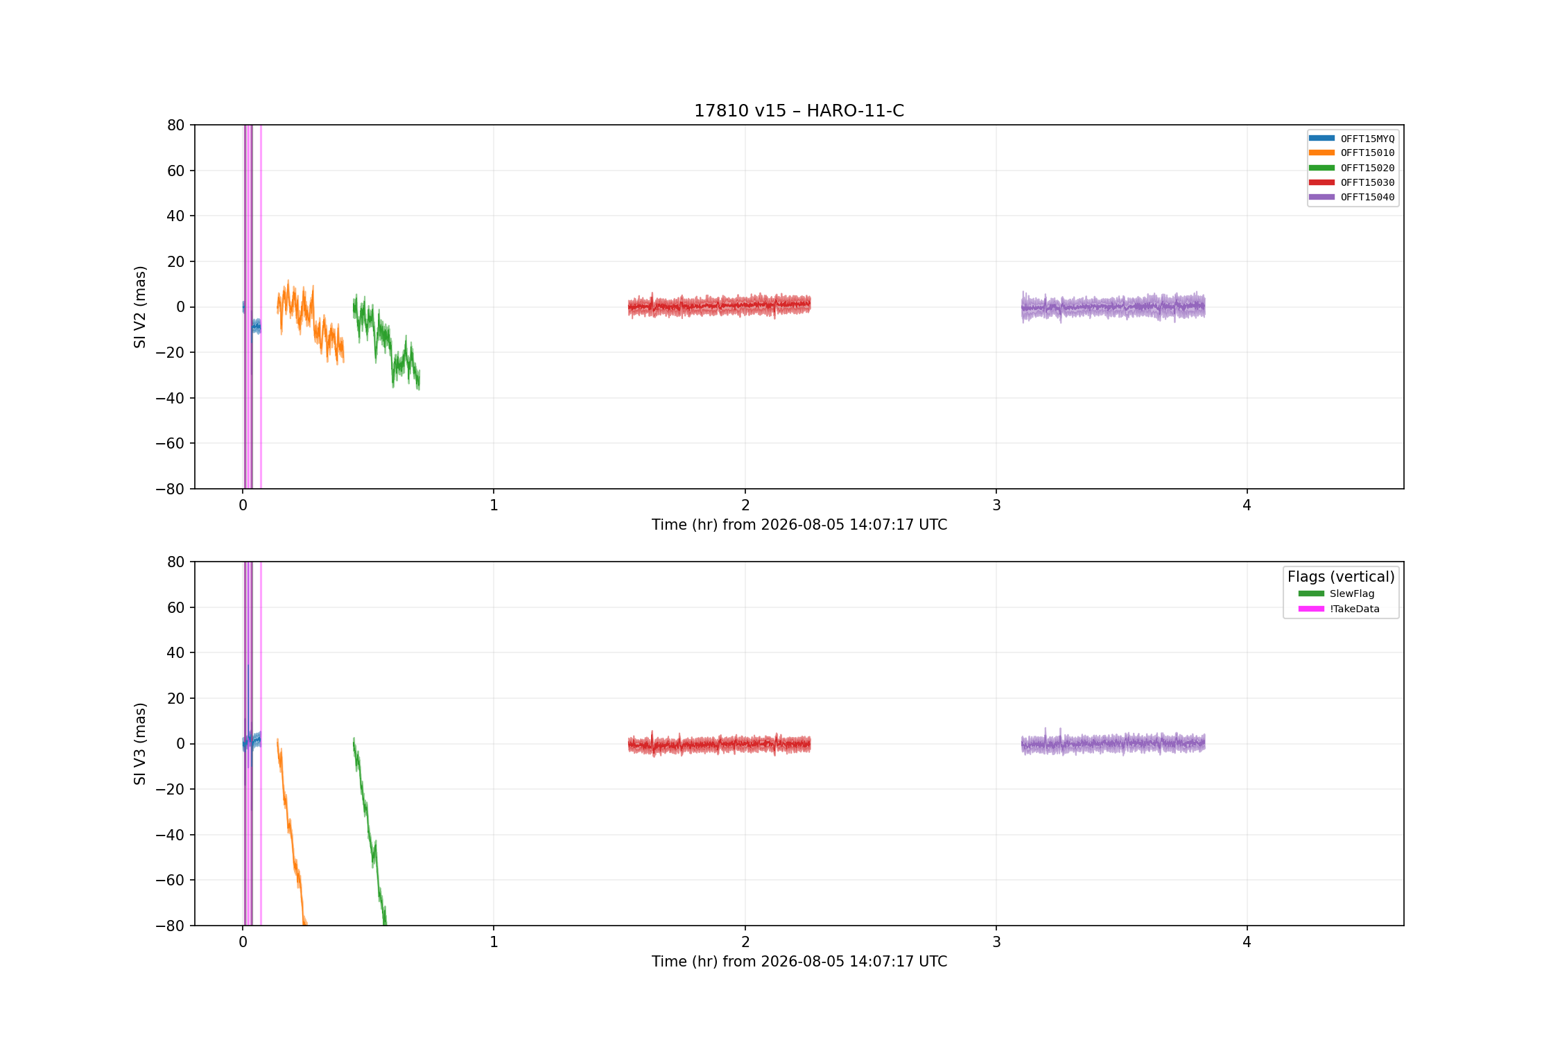Click the orange OFFT15010 legend swatch

1321,153
